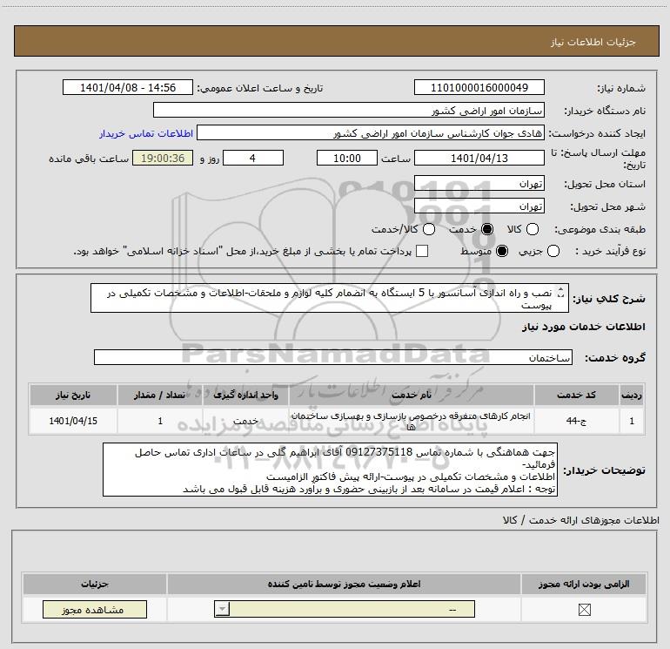The image size is (670, 649).
Task: Click the اعلام وضعیت مجوز توسط تامین کننده header
Action: (x=344, y=584)
